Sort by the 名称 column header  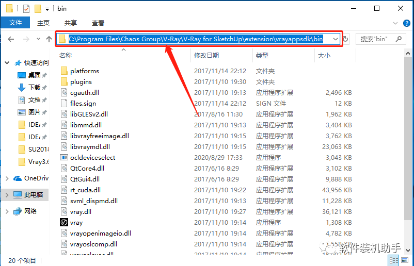click(66, 55)
